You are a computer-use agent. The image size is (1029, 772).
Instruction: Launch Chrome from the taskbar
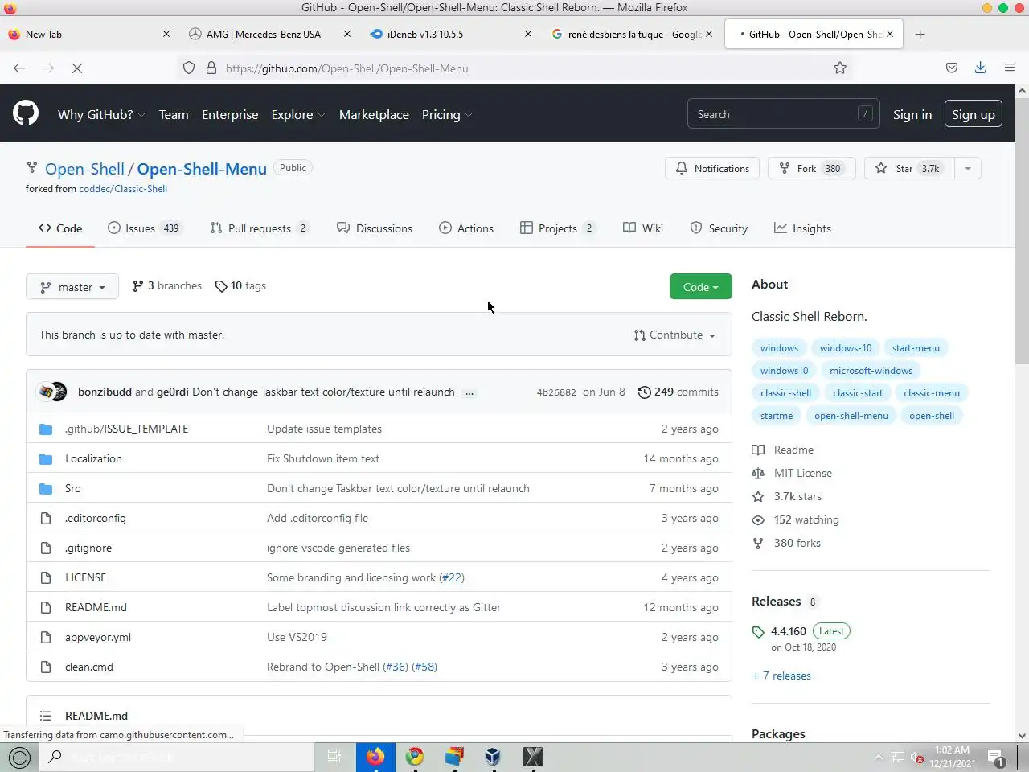[x=415, y=757]
